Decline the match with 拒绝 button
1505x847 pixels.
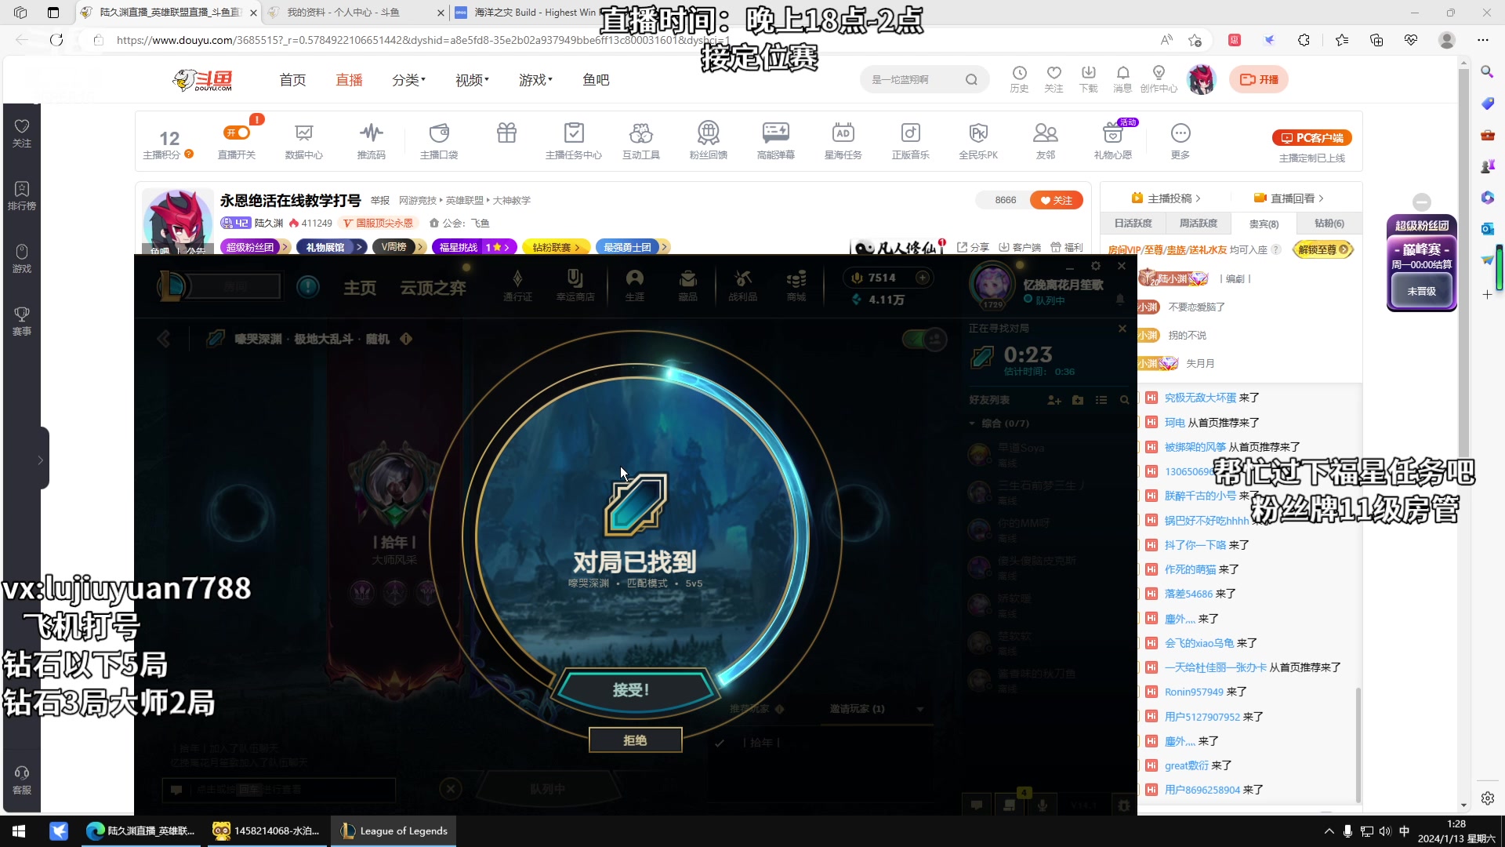[x=635, y=740]
